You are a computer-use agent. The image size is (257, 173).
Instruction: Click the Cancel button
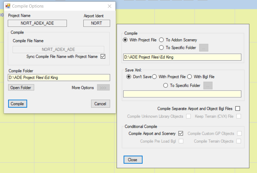100,104
